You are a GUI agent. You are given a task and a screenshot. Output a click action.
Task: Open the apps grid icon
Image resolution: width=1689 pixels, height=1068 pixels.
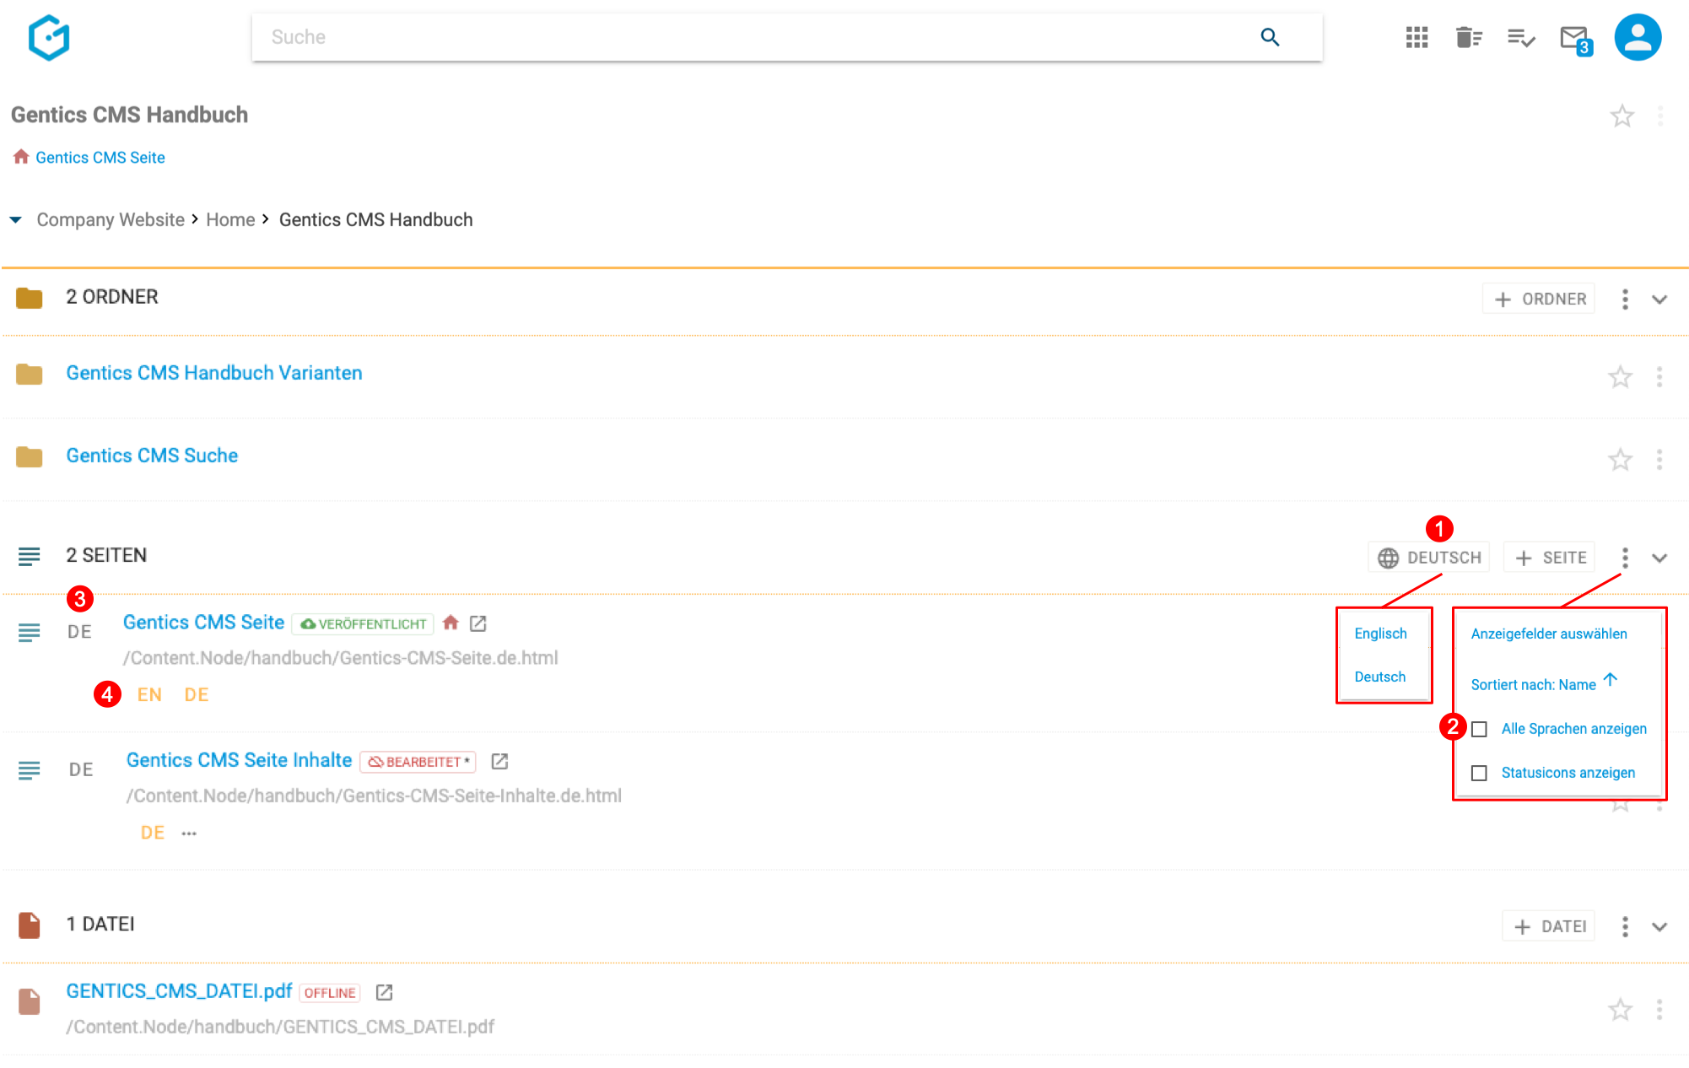click(x=1416, y=37)
